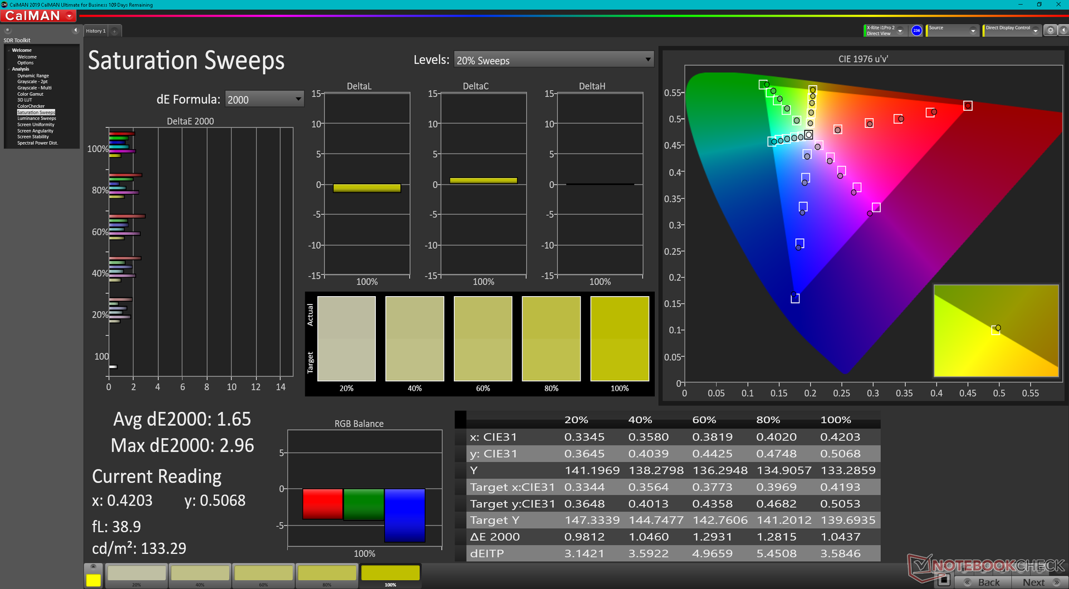Click the stop measurement square icon

click(943, 581)
